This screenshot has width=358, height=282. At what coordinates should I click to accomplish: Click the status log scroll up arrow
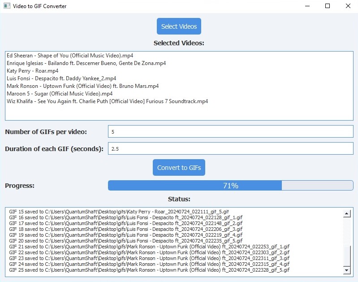coord(347,213)
